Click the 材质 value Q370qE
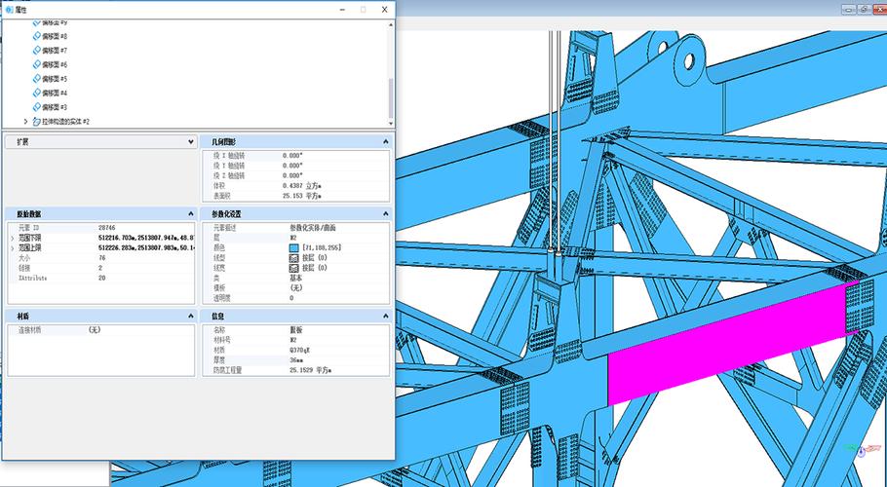 pyautogui.click(x=300, y=351)
